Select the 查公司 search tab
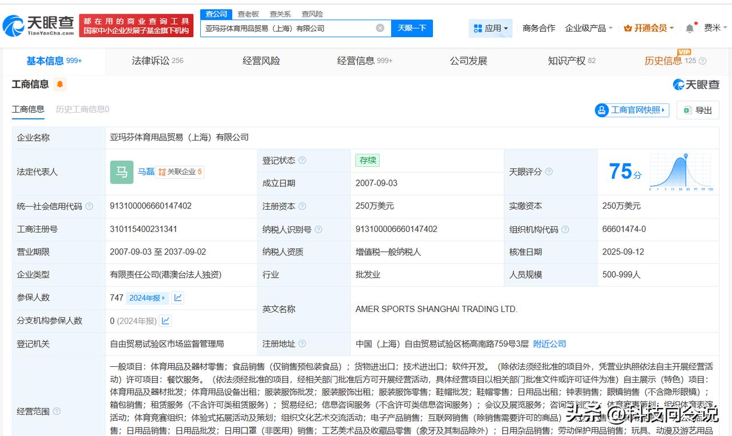Screen dimensions: 732x436 tap(216, 14)
